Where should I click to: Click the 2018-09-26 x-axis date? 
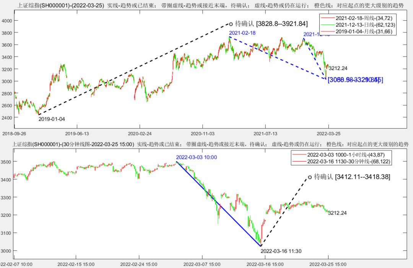coord(14,134)
